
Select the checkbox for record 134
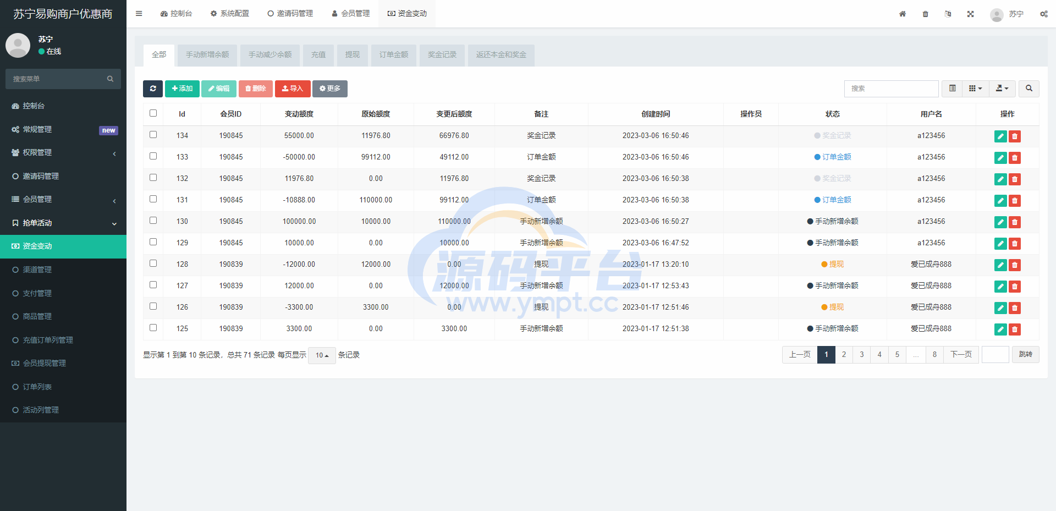[x=153, y=135]
